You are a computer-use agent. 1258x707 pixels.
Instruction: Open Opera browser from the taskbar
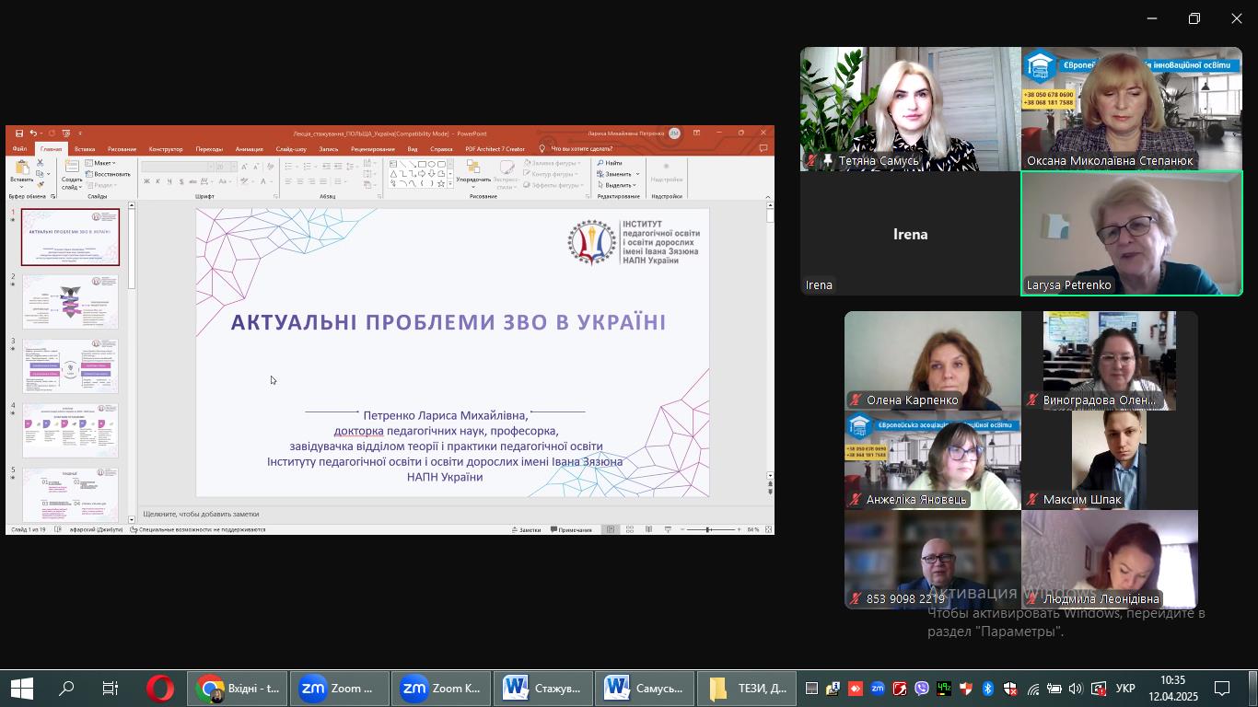pyautogui.click(x=159, y=689)
